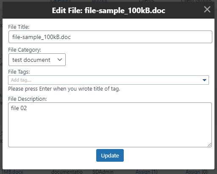Viewport: 217px width, 174px height.
Task: Open the Assign (0) client groups link
Action: [196, 172]
